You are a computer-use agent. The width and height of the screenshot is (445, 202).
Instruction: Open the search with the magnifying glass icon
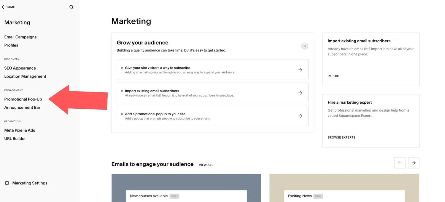[x=71, y=7]
